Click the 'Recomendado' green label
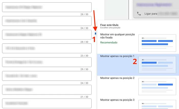Screen dimensions: 179x109 pyautogui.click(x=109, y=43)
